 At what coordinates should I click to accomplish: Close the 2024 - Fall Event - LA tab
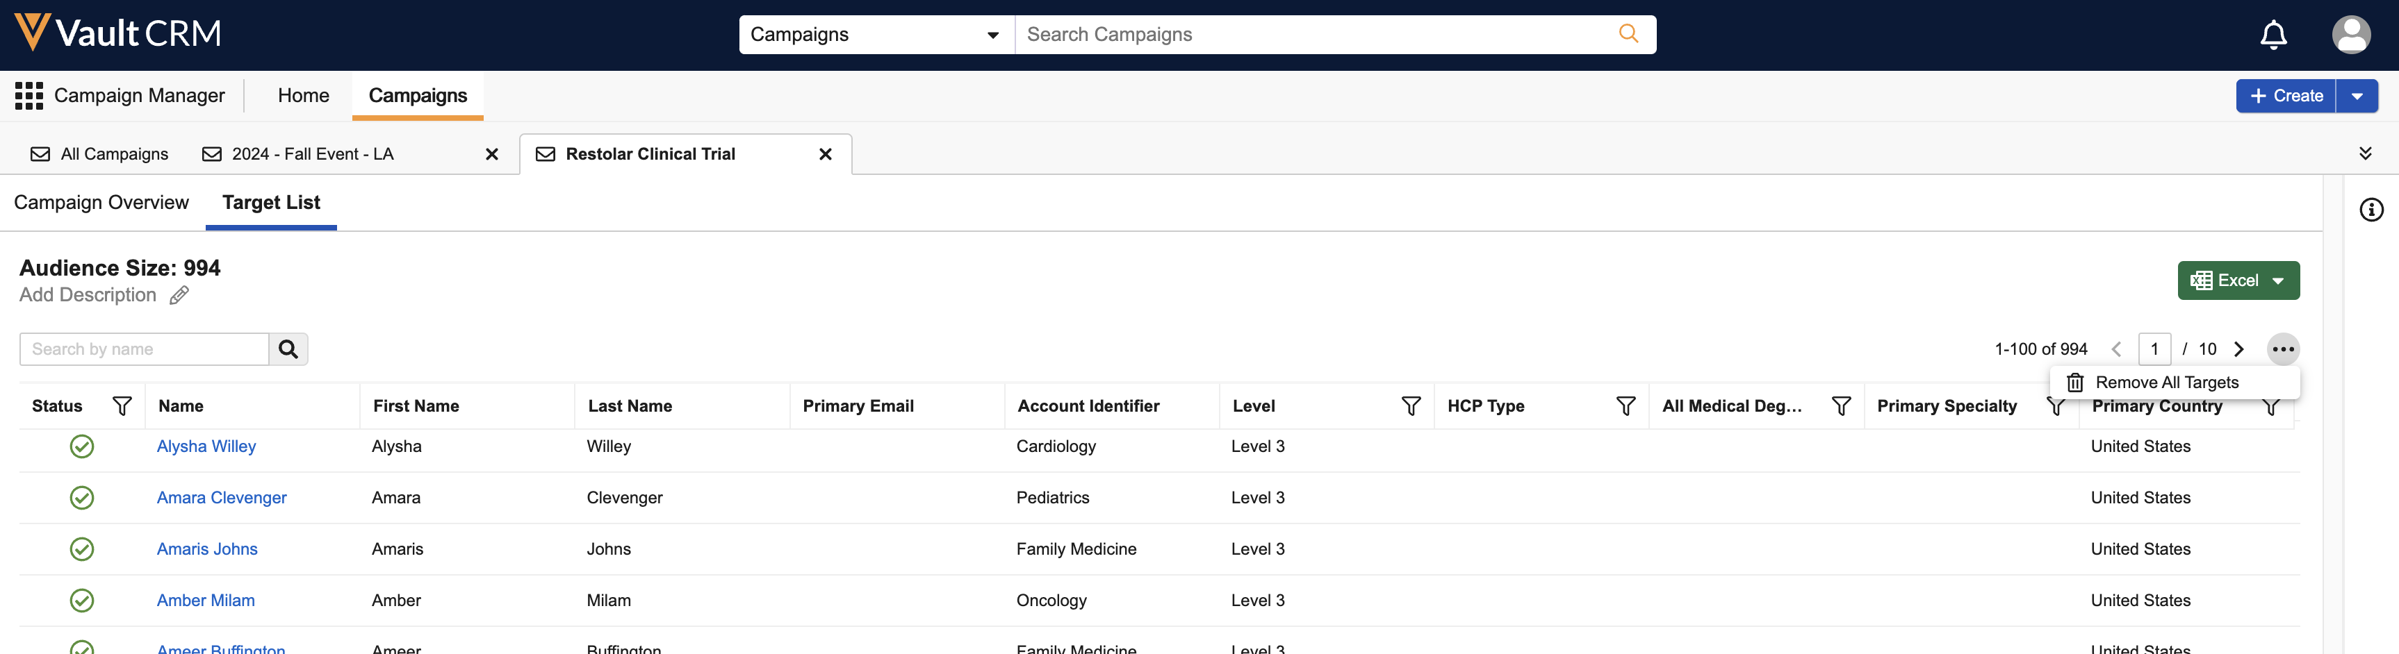pos(492,154)
